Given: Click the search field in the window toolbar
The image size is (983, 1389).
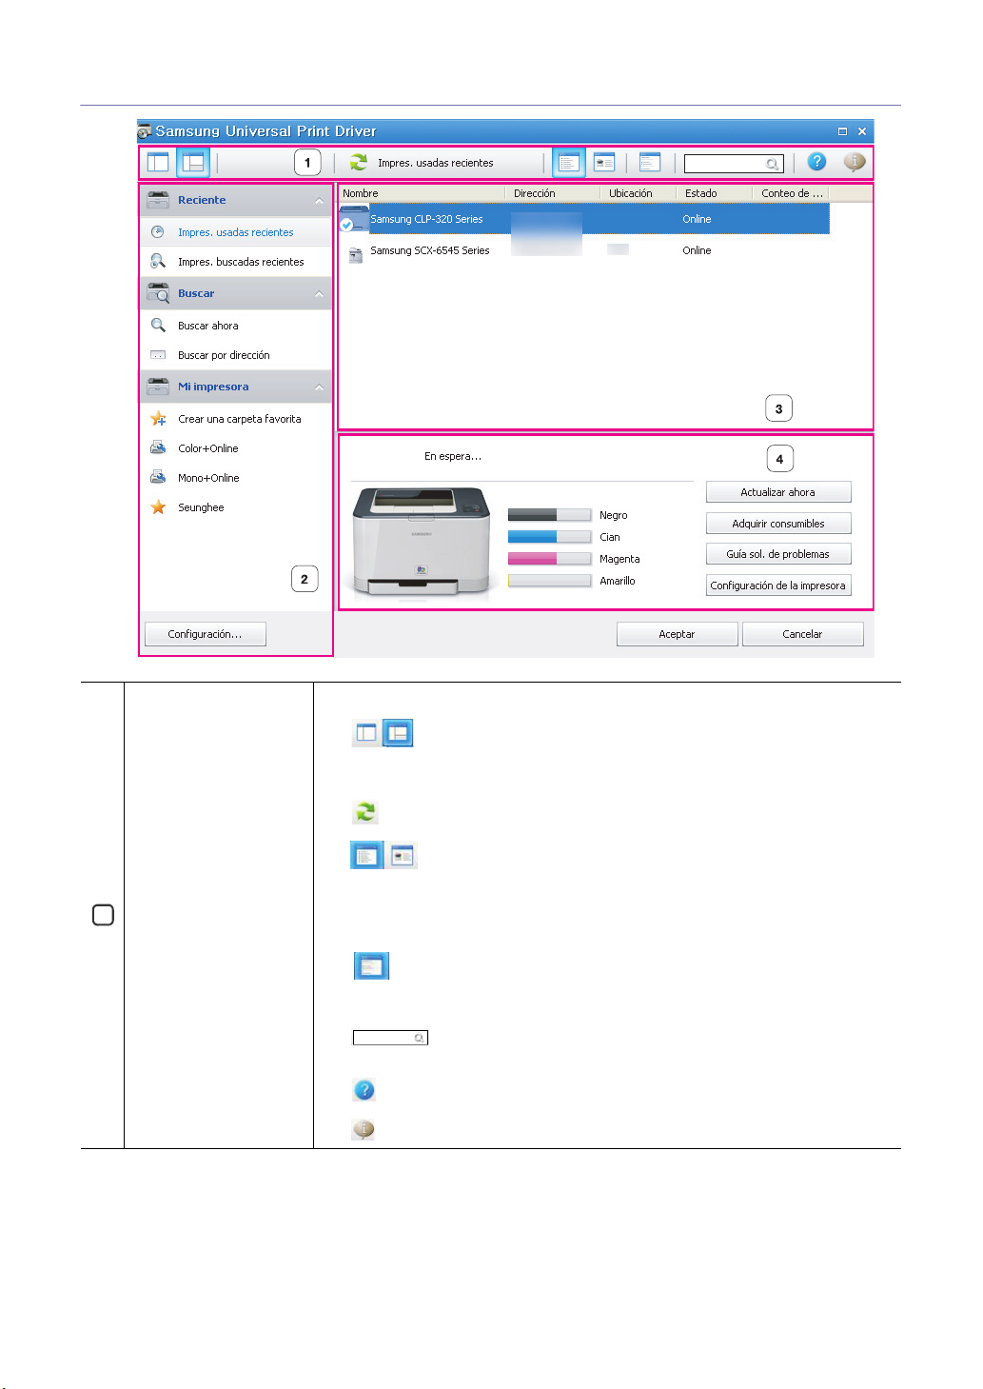Looking at the screenshot, I should (x=734, y=164).
